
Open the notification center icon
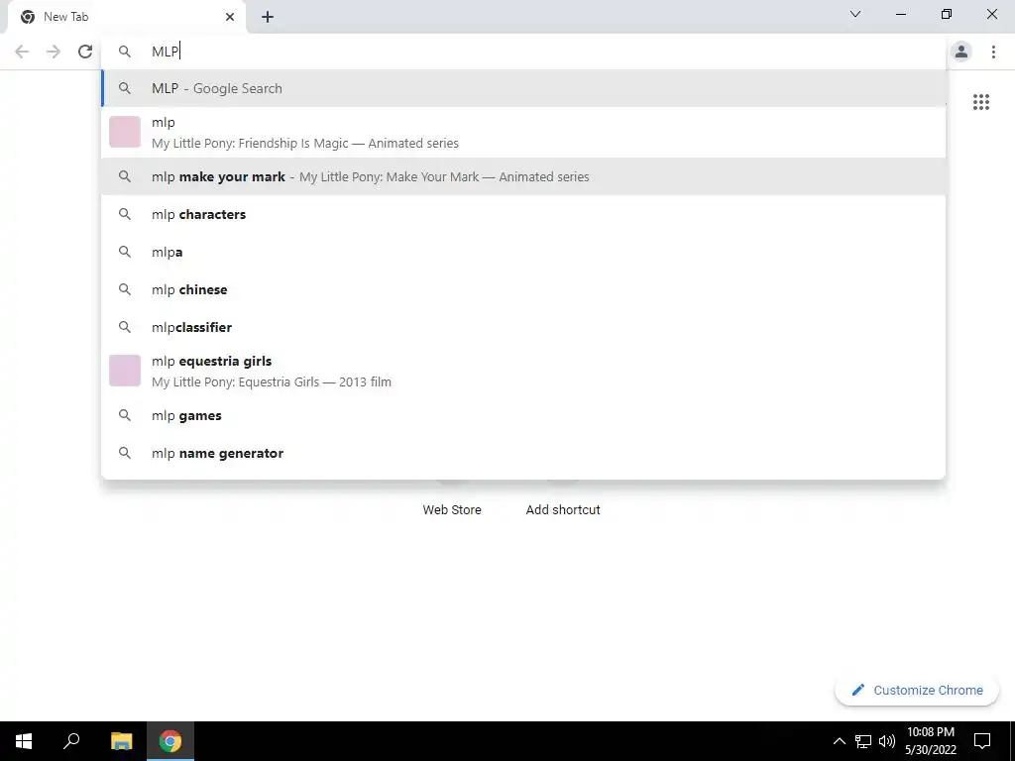pos(982,741)
